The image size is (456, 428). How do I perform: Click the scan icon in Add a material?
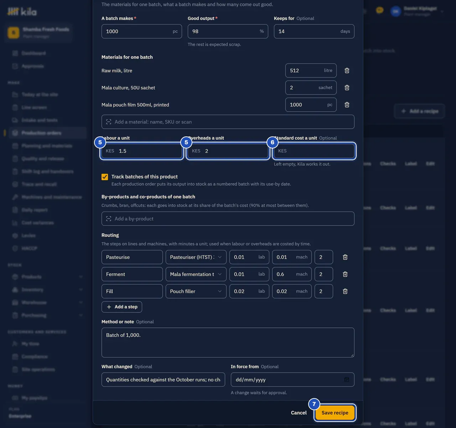point(109,122)
